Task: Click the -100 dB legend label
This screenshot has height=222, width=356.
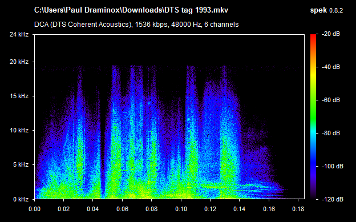Action: (x=333, y=166)
